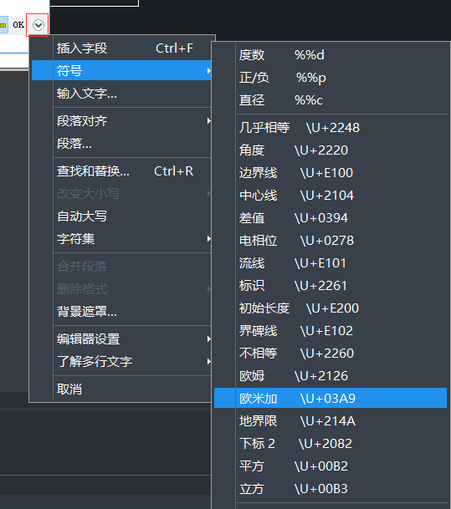
Task: Insert 度数 %%d symbol
Action: click(331, 55)
